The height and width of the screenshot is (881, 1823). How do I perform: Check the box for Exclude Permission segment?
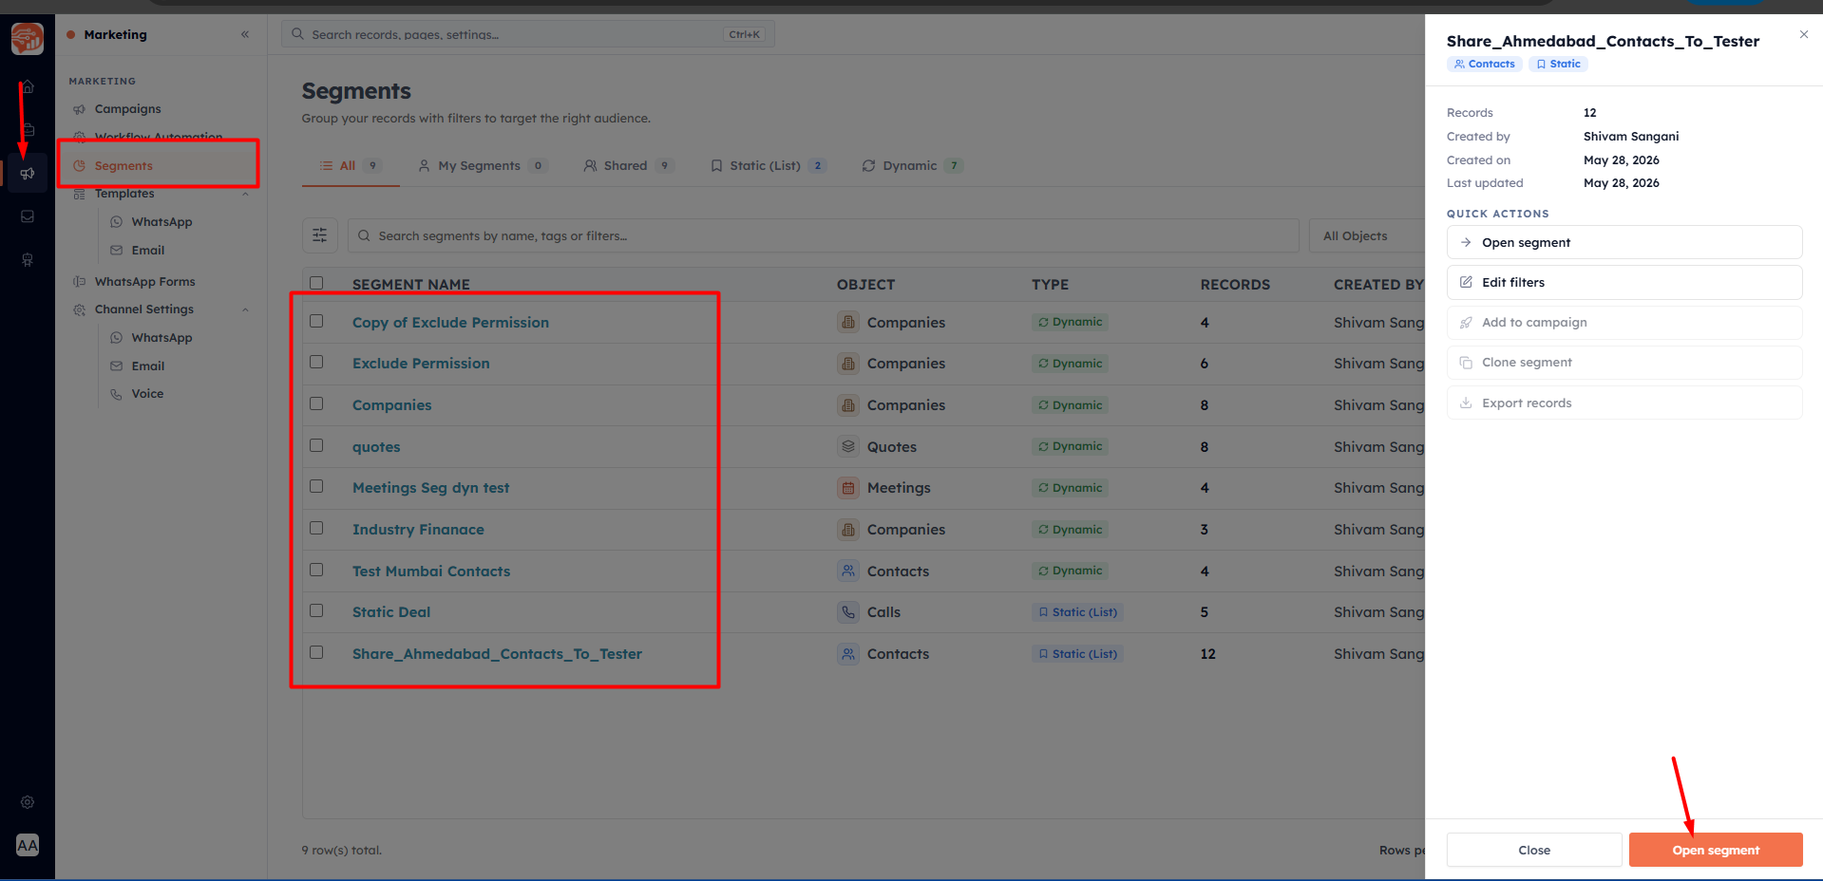[x=316, y=363]
